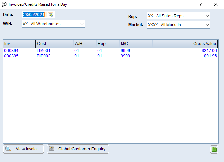
Task: Close the Invoices/Credits window
Action: coord(215,4)
